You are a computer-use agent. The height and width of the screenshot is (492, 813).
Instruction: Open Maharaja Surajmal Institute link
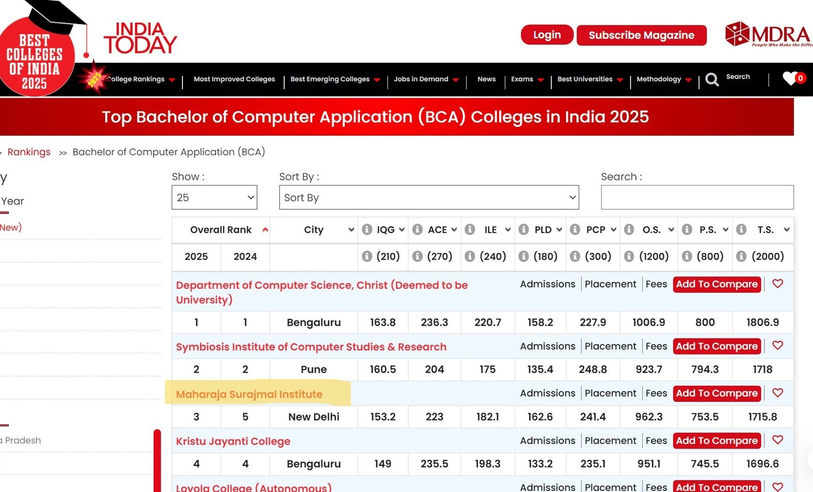click(x=249, y=394)
